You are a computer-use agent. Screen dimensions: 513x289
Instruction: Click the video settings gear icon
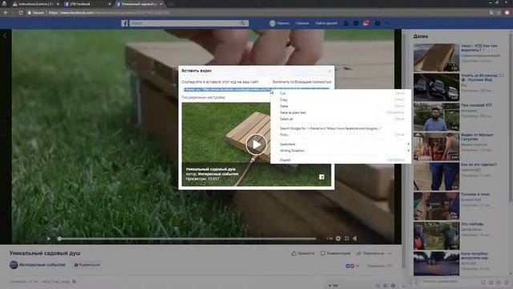338,238
